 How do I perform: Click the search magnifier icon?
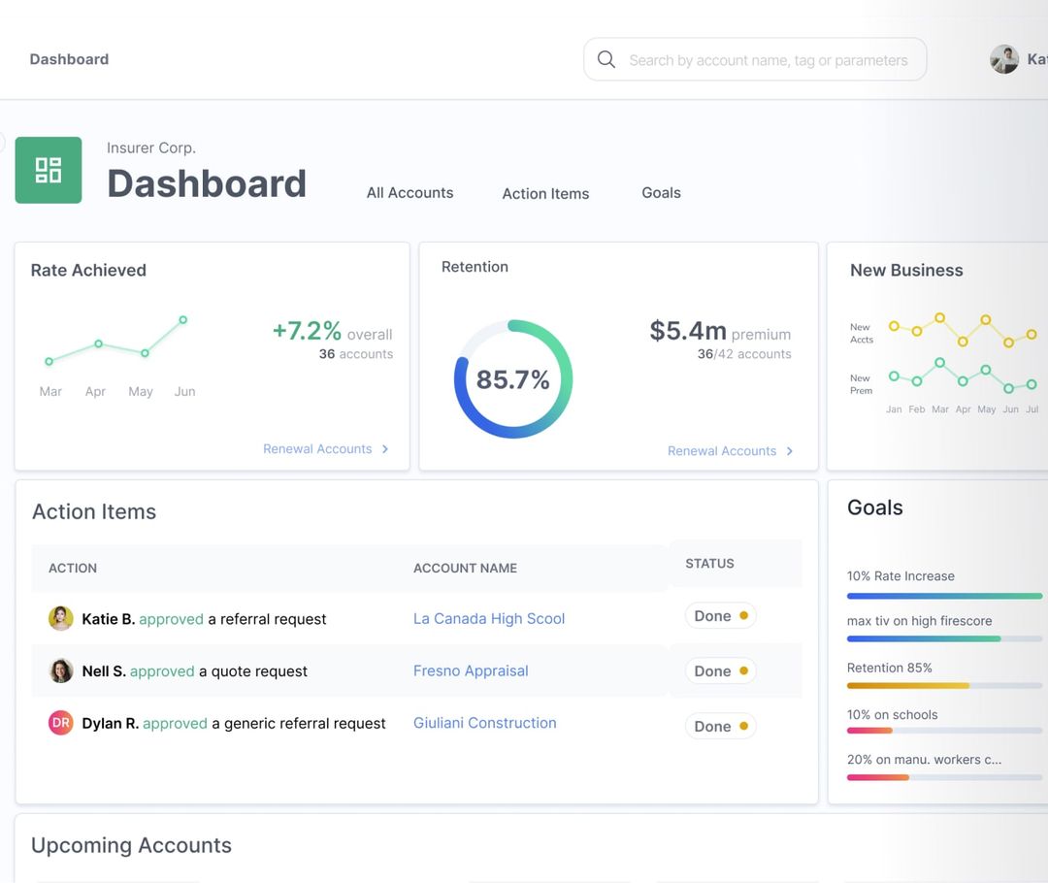click(606, 59)
